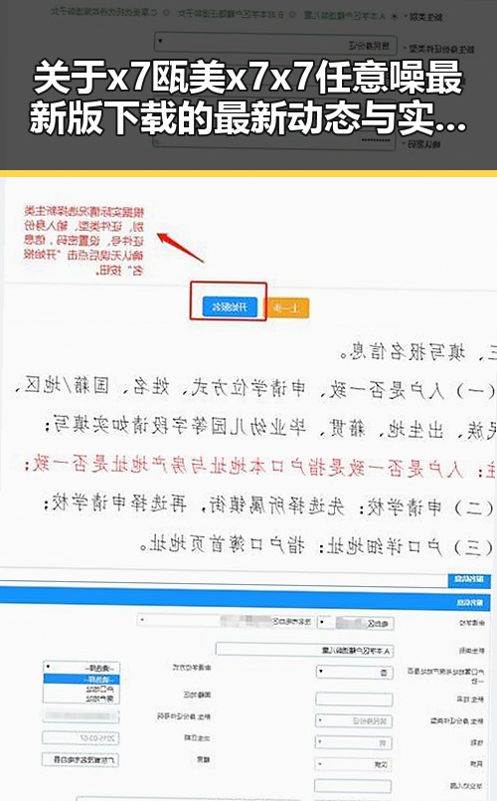The width and height of the screenshot is (497, 801).
Task: Click the 毕业幼儿园 input field
Action: point(353,786)
